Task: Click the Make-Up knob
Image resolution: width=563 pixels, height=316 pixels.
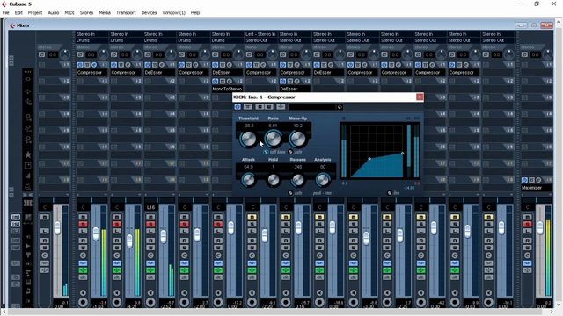Action: click(x=297, y=139)
